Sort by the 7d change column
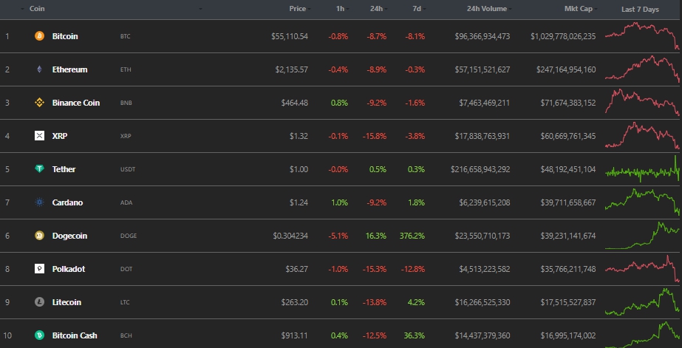The height and width of the screenshot is (348, 682). pos(417,9)
